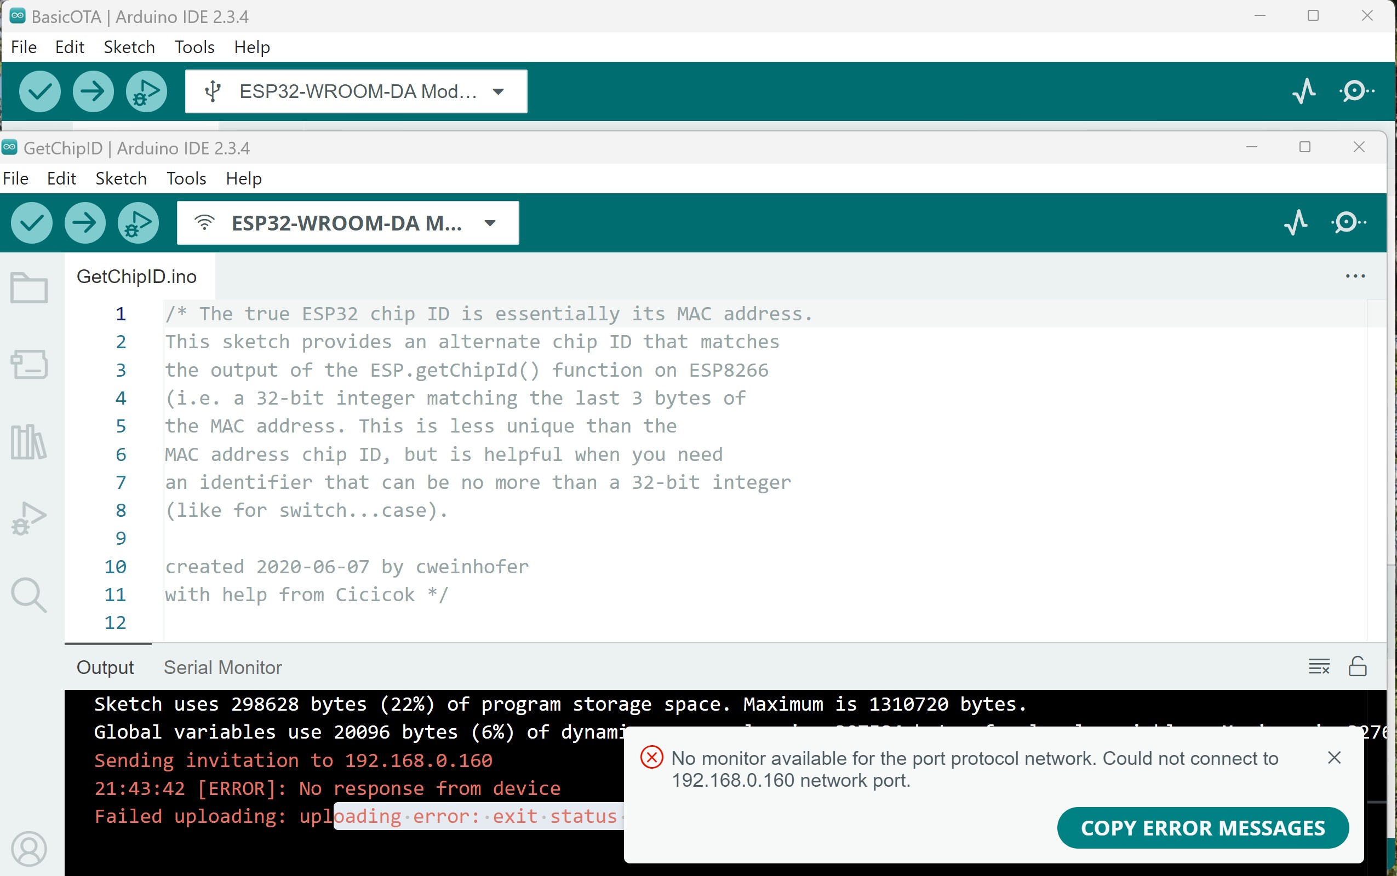Open the Tools menu
Screen dimensions: 1397x876
tap(186, 178)
